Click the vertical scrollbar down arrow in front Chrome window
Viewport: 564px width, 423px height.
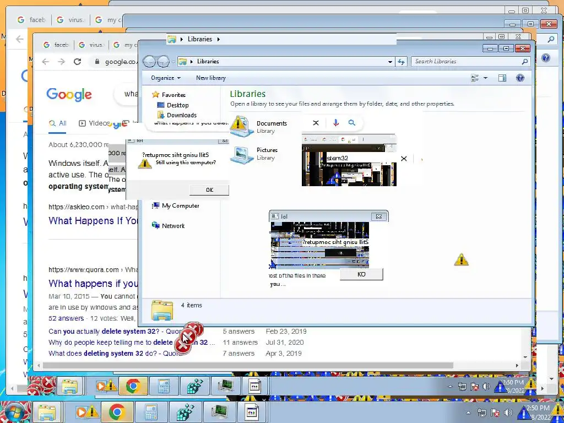[525, 357]
